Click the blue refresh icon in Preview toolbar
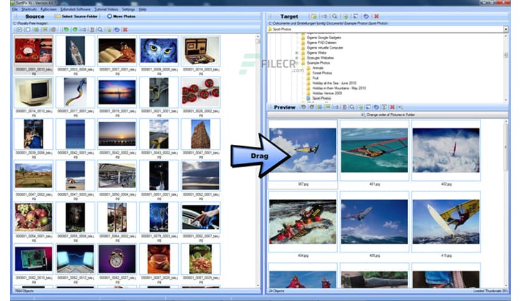Viewport: 521px width, 301px height. pyautogui.click(x=376, y=107)
